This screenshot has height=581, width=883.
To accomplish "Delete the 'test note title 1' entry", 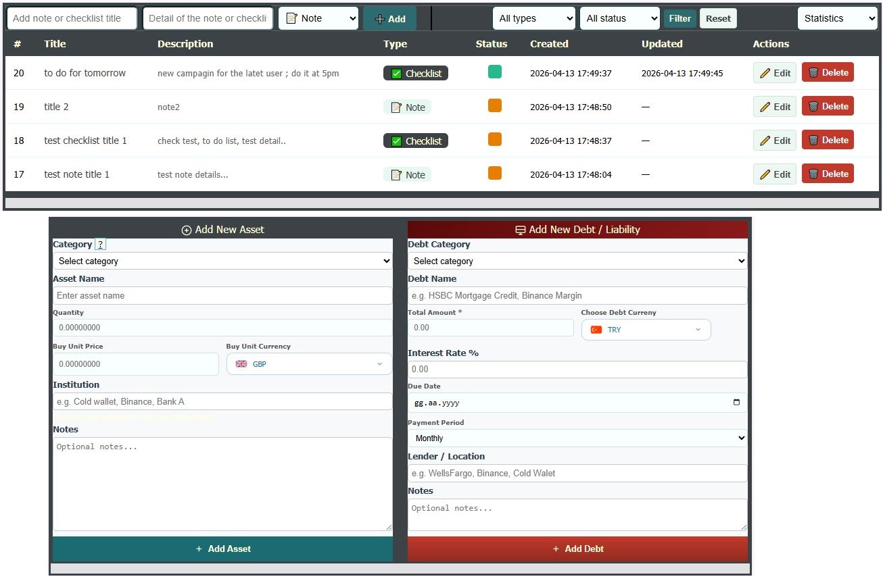I will click(828, 174).
